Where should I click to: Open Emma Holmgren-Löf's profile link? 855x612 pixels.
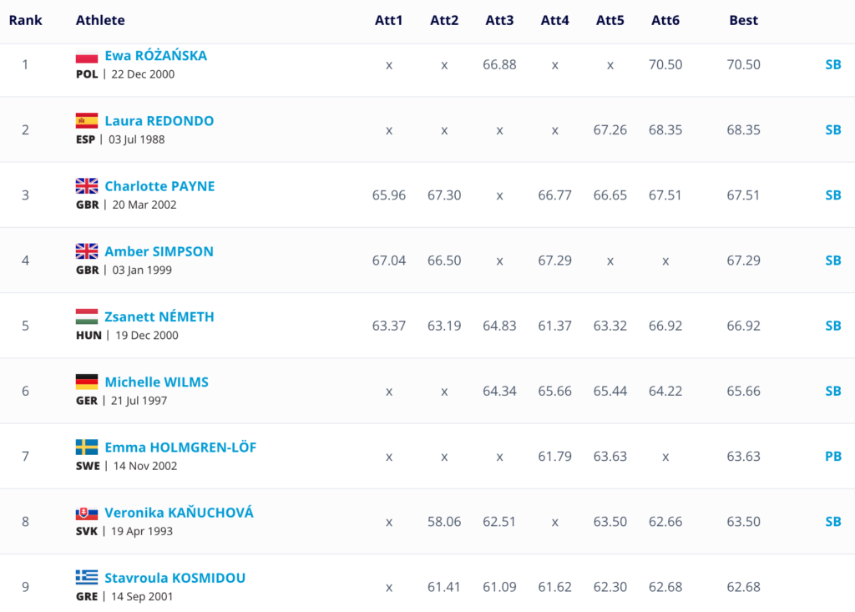tap(180, 448)
